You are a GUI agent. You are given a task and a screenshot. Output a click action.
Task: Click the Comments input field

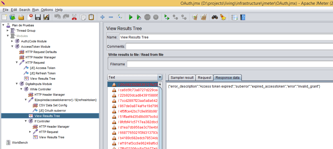click(x=229, y=47)
